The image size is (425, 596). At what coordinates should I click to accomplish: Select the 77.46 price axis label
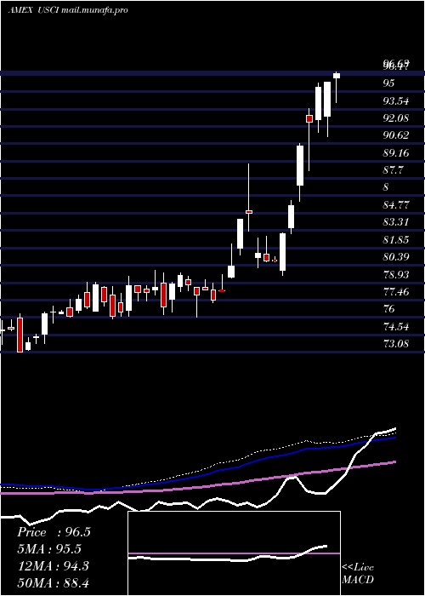pyautogui.click(x=396, y=292)
